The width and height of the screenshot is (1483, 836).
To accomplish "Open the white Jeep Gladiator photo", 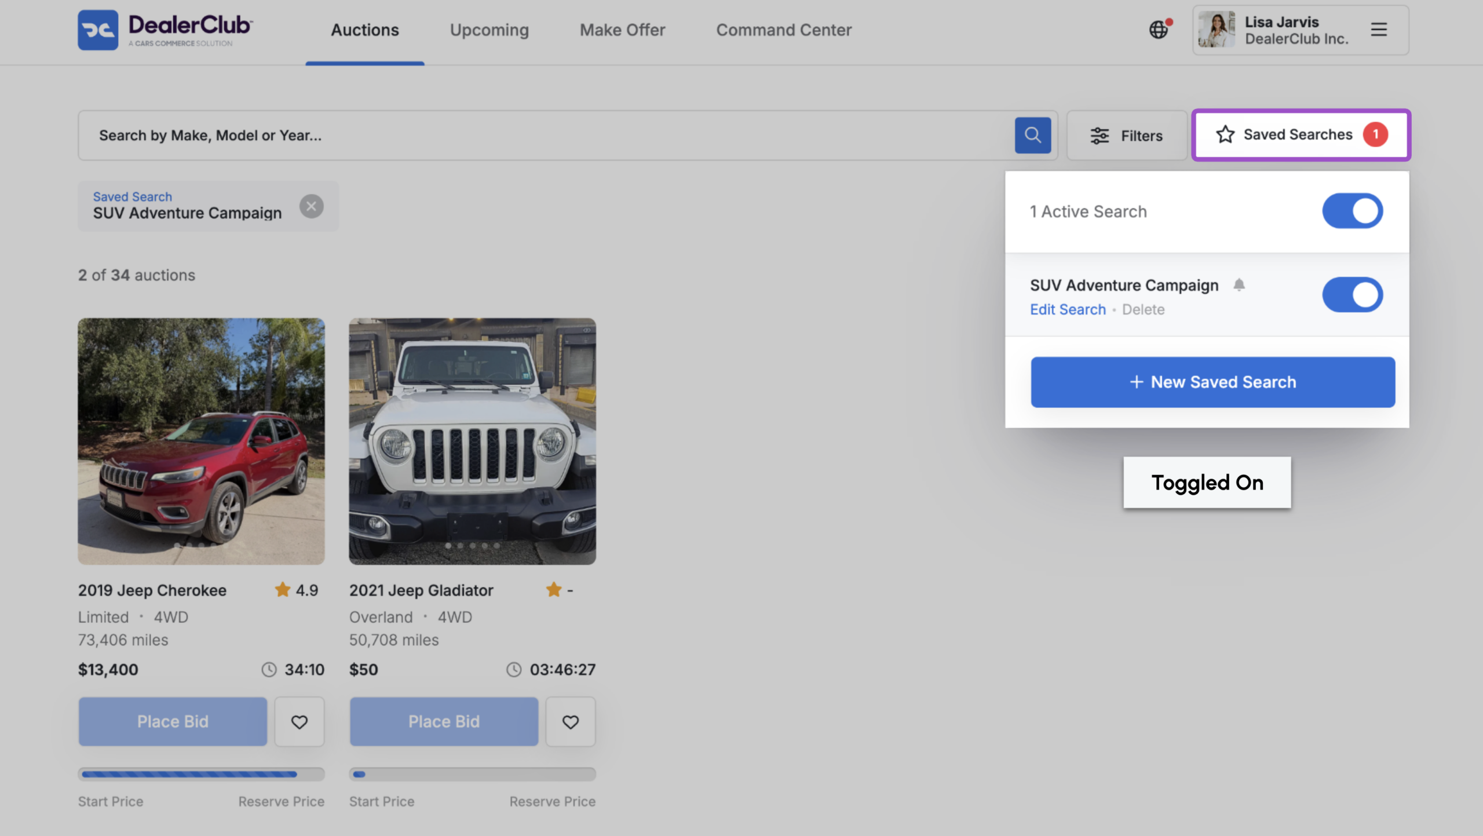I will click(472, 441).
